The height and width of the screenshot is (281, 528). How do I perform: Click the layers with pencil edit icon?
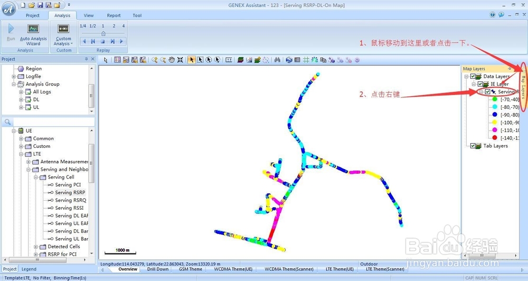pos(257,60)
